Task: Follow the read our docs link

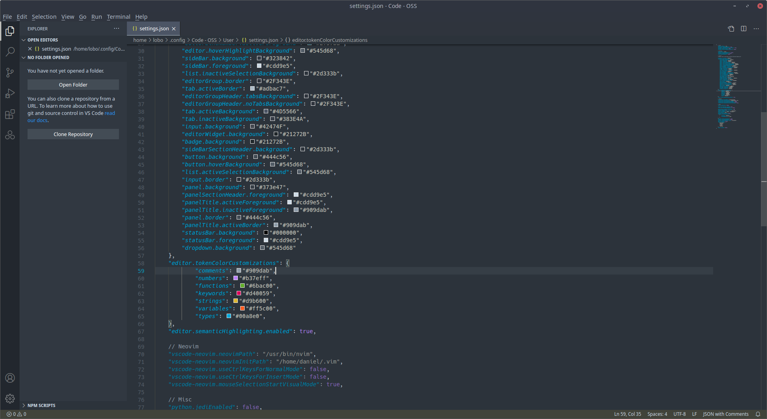Action: pyautogui.click(x=110, y=113)
